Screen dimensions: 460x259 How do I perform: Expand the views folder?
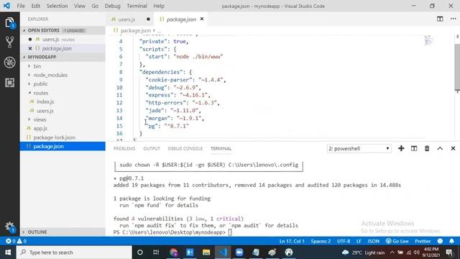pyautogui.click(x=63, y=119)
